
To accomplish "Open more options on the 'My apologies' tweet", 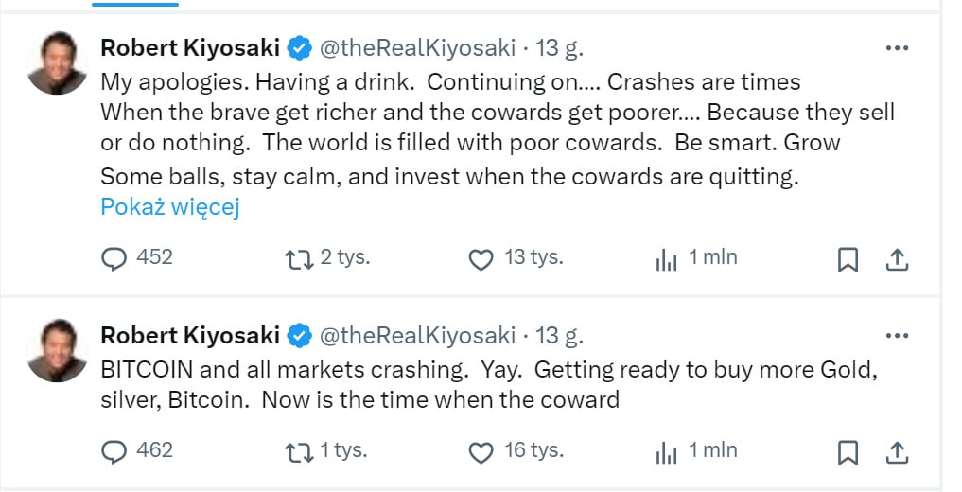I will [x=896, y=47].
